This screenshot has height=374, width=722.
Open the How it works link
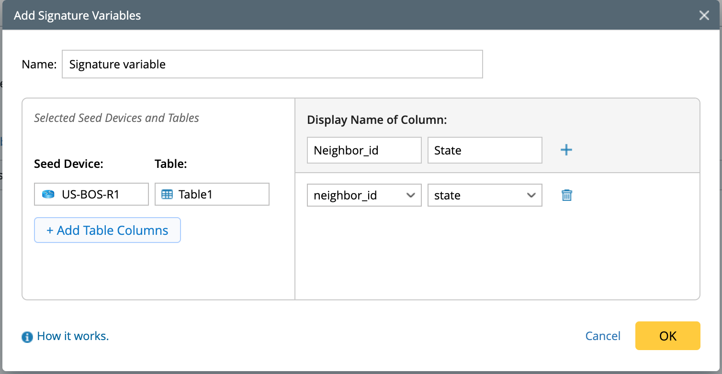[73, 336]
